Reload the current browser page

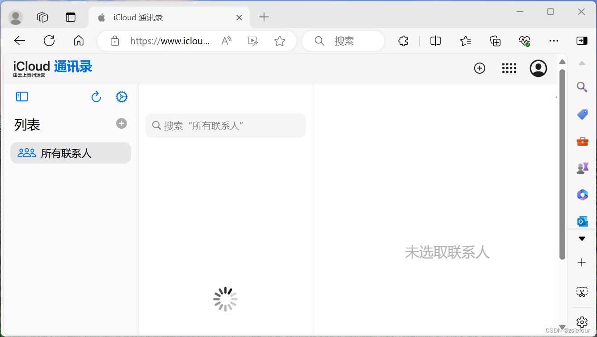pyautogui.click(x=49, y=41)
